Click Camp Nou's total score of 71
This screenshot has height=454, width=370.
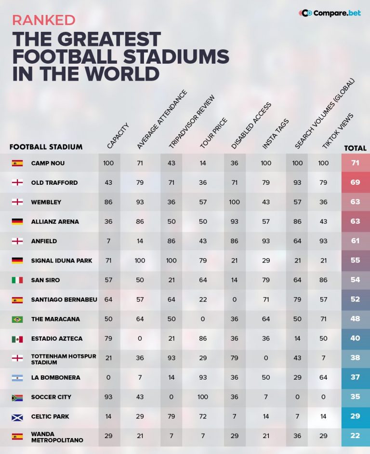(355, 163)
